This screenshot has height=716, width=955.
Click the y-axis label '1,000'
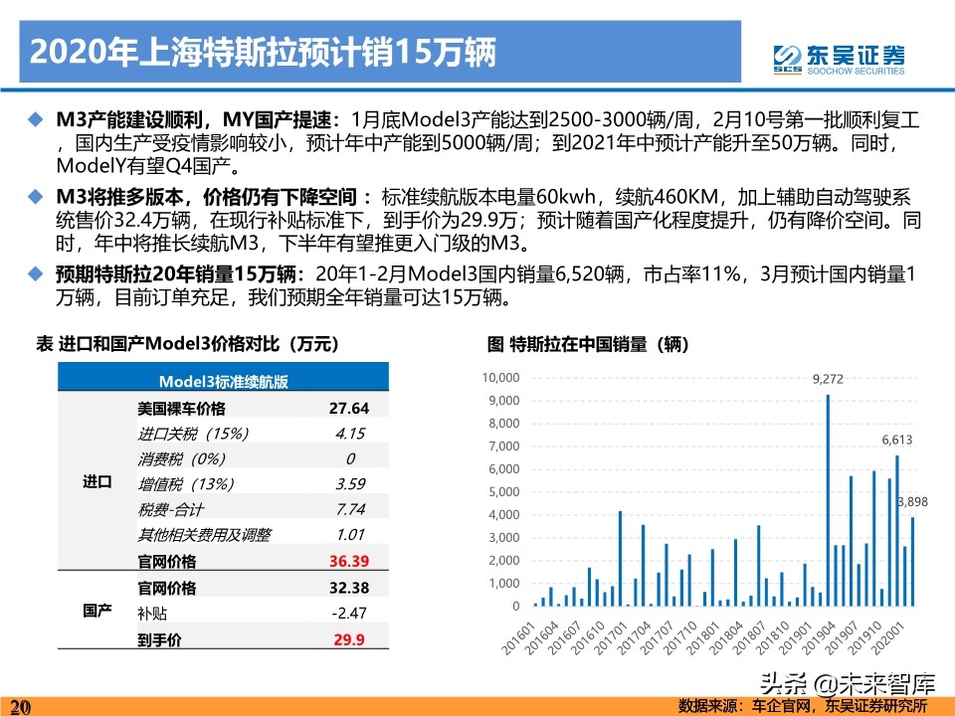coord(503,584)
